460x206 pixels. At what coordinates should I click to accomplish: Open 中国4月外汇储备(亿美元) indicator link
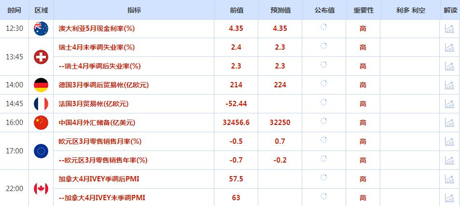(x=97, y=123)
